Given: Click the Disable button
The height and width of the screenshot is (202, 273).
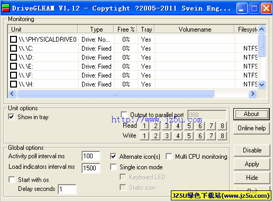Looking at the screenshot, I should (252, 150).
